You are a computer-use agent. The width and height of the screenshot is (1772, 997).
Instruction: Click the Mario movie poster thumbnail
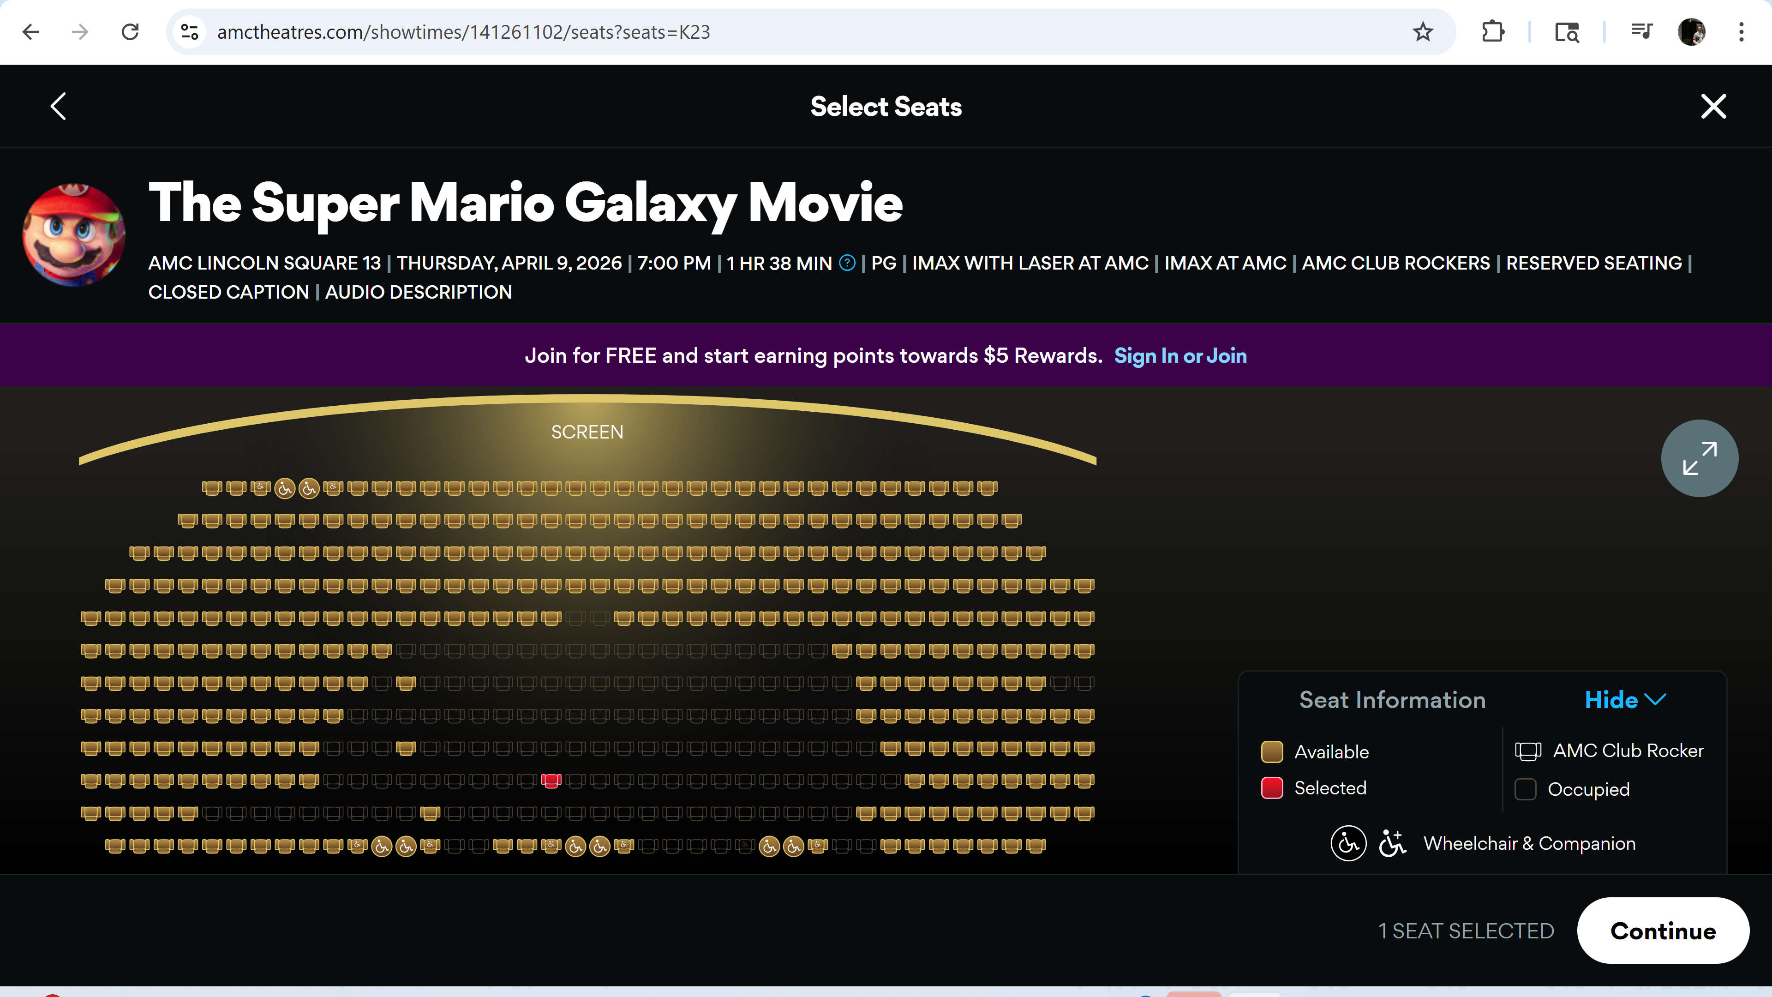[74, 234]
